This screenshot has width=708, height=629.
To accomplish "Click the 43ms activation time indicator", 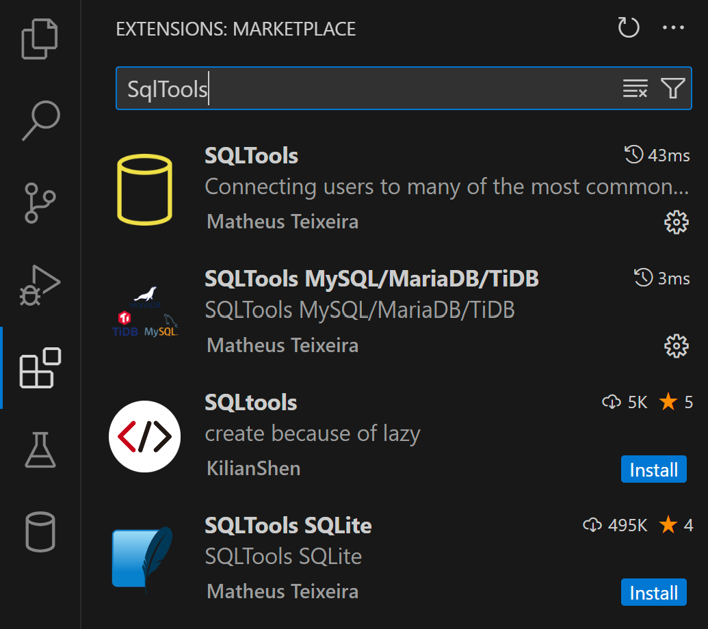I will (657, 155).
